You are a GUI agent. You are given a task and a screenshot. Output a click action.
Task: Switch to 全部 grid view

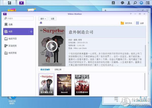[x=140, y=23]
